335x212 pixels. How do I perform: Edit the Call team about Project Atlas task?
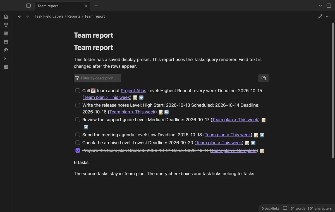[135, 98]
